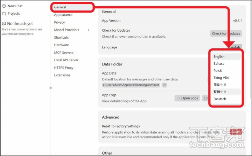Screen dimensions: 252x156
Task: Open the Language dropdown button
Action: pyautogui.click(x=234, y=47)
